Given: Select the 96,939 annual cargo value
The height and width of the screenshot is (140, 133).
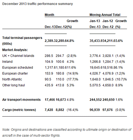Looking at the screenshot, I should pos(95,110).
